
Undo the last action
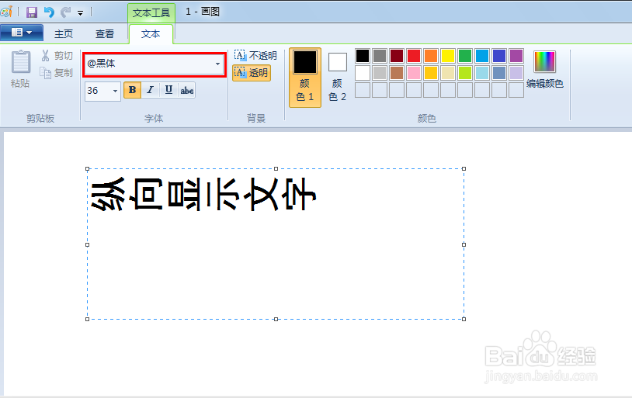49,12
